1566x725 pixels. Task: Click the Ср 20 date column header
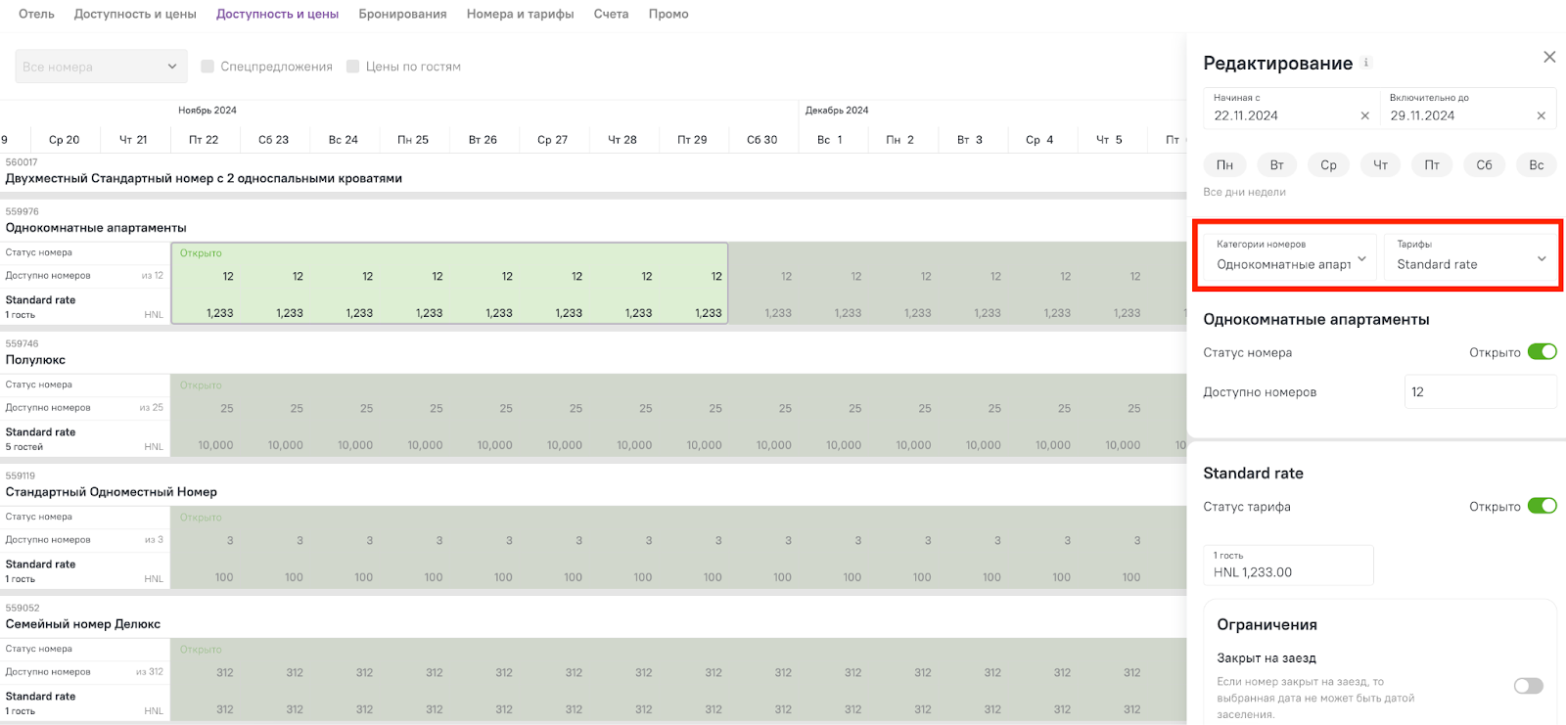coord(64,140)
